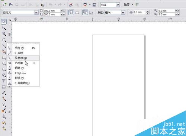This screenshot has width=186, height=136.
Task: Choose 艺术笔 (Artistic media) from flyout
Action: pyautogui.click(x=23, y=63)
